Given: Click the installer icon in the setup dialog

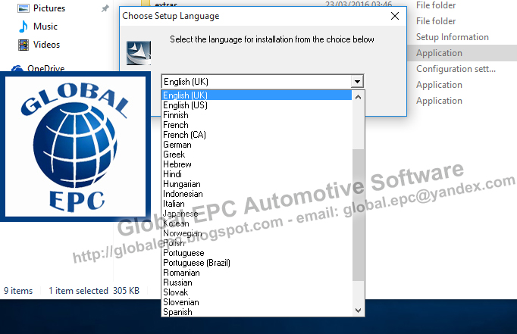Looking at the screenshot, I should [139, 53].
